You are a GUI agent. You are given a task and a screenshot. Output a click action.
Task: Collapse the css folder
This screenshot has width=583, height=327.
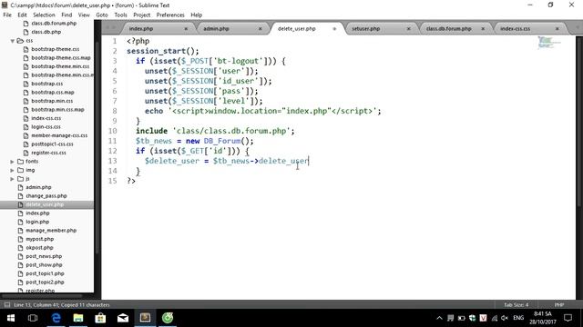(x=12, y=41)
